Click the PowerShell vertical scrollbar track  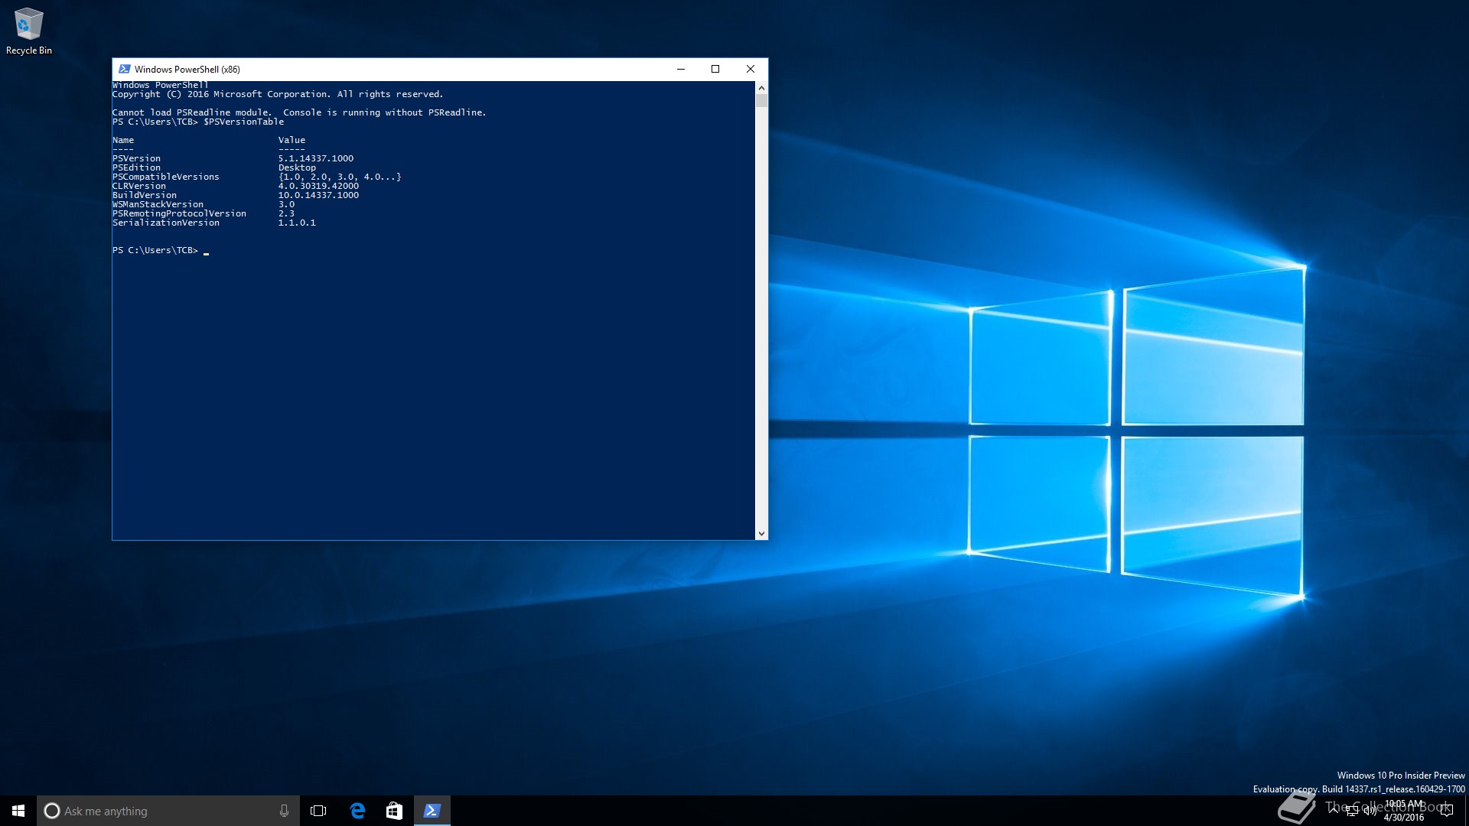tap(761, 306)
